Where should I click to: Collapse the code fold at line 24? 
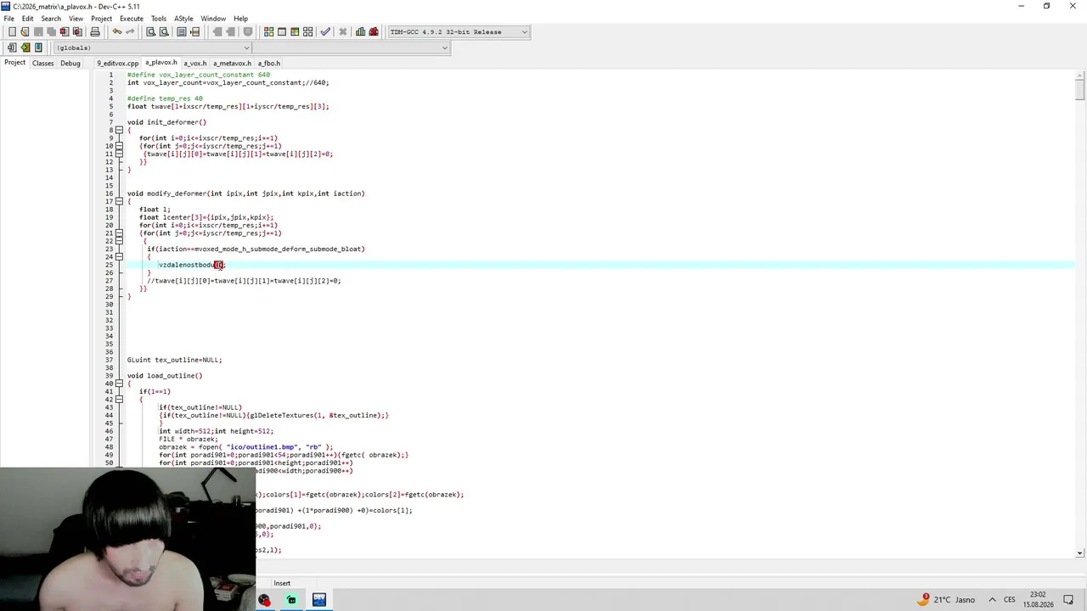[119, 257]
